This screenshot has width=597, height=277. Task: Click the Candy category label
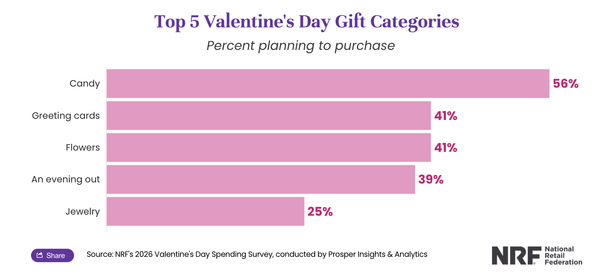pos(85,83)
